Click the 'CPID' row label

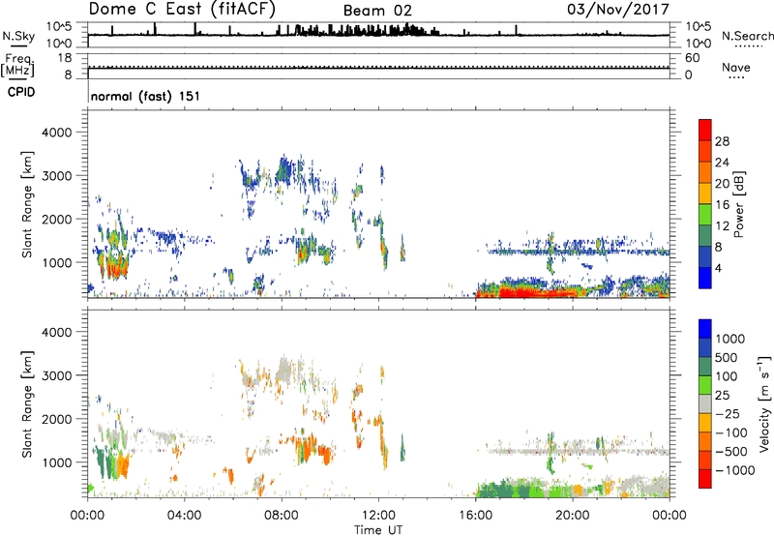21,92
